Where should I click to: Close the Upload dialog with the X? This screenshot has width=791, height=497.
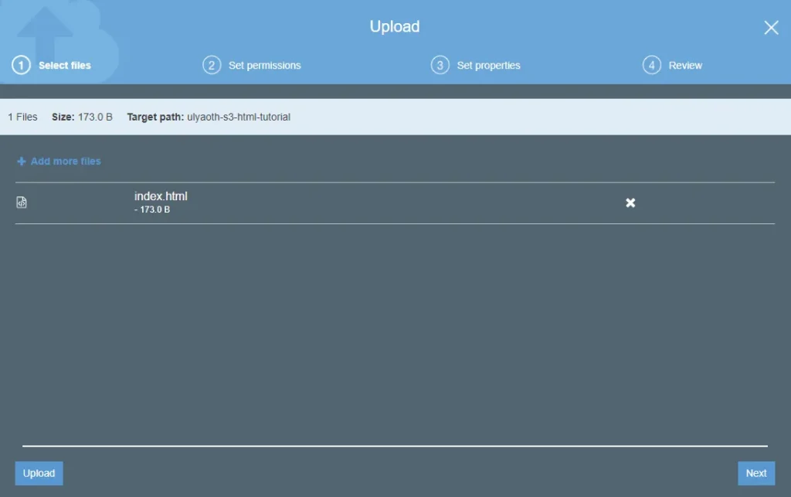coord(771,28)
